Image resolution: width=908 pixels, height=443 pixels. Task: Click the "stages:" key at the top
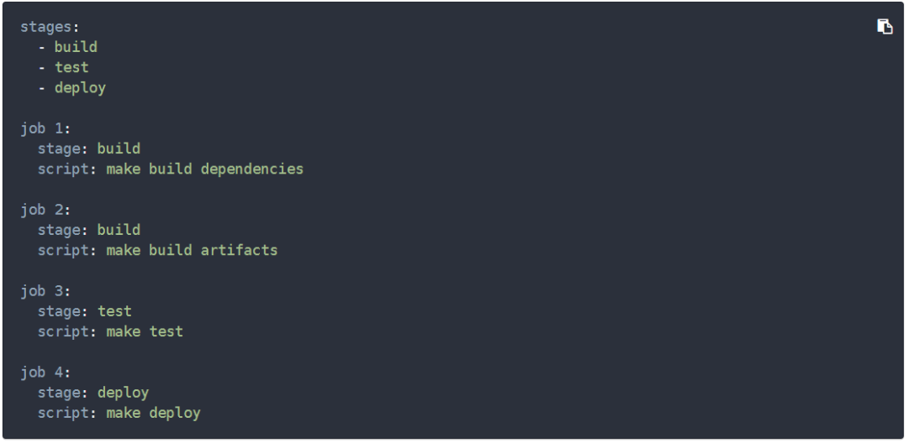[50, 27]
